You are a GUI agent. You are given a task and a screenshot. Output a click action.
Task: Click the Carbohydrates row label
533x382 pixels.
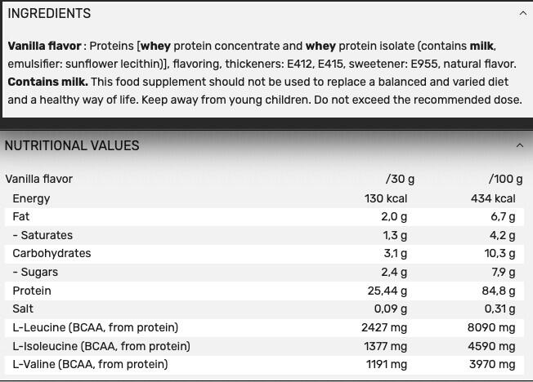pos(52,253)
